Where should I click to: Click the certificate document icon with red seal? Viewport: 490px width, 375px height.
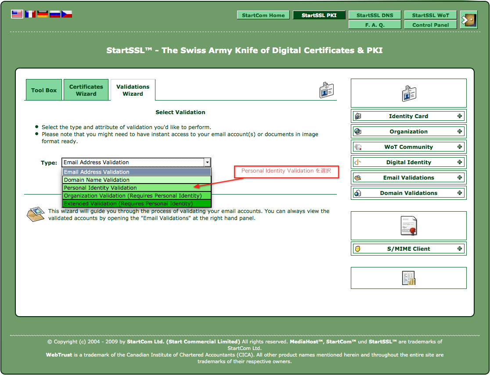tap(409, 226)
